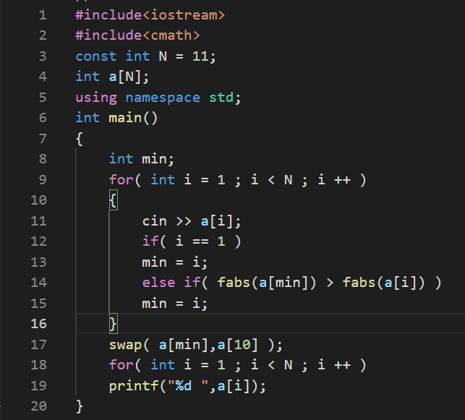Click the for keyword on line 9
The width and height of the screenshot is (465, 420).
click(121, 179)
